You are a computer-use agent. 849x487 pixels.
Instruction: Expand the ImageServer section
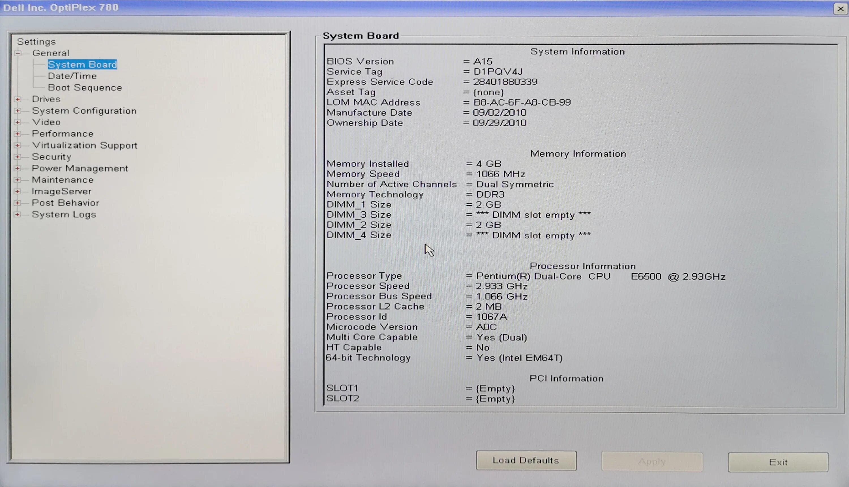point(18,191)
